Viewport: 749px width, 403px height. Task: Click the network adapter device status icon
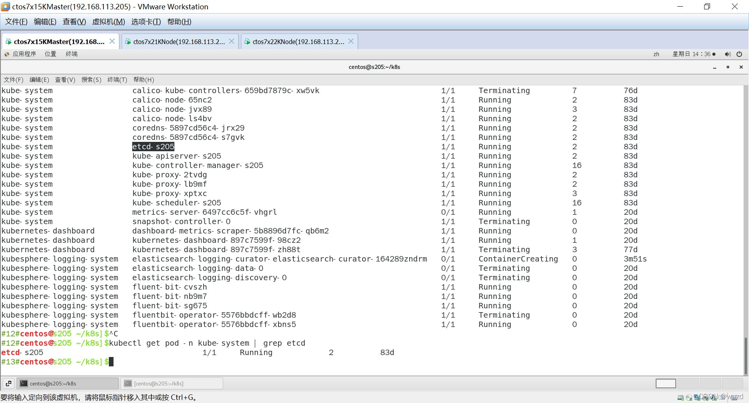697,398
